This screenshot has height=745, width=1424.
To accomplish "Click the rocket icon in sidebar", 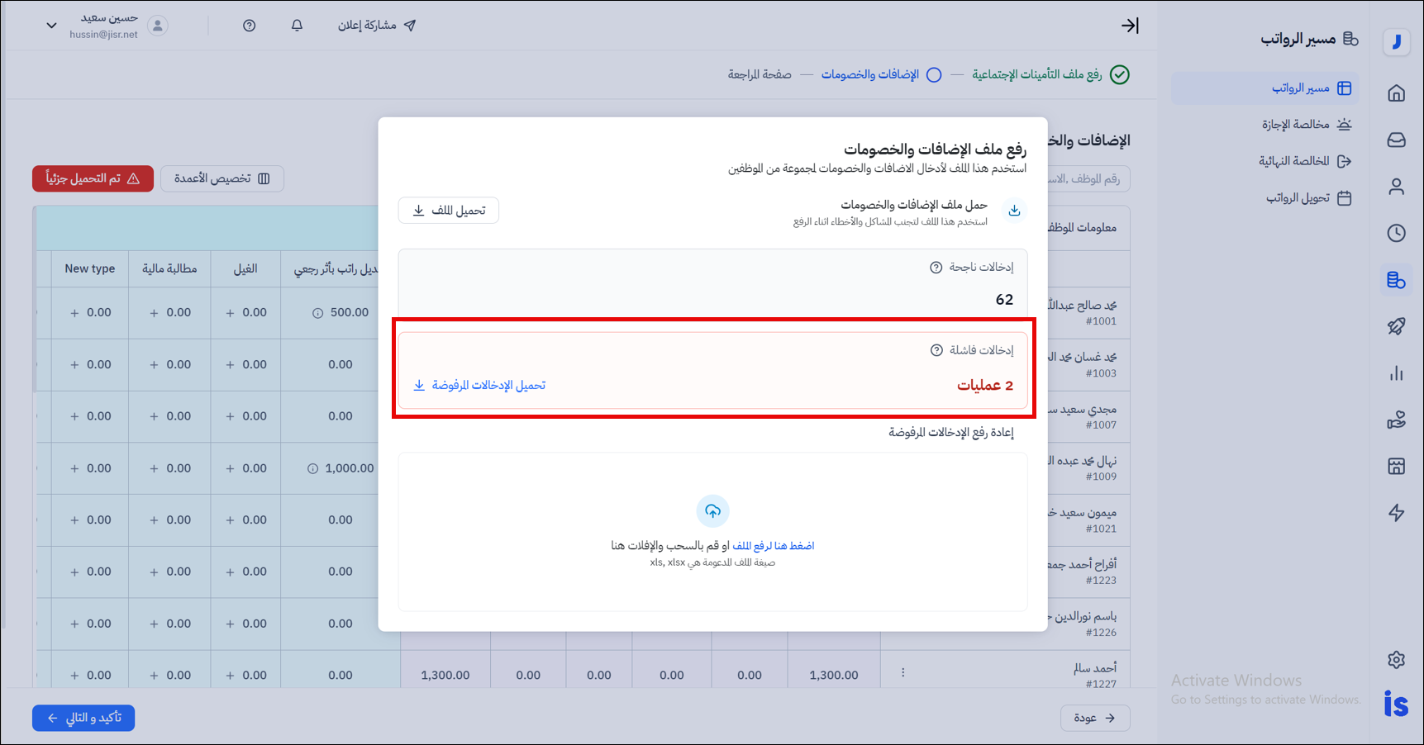I will pos(1396,326).
